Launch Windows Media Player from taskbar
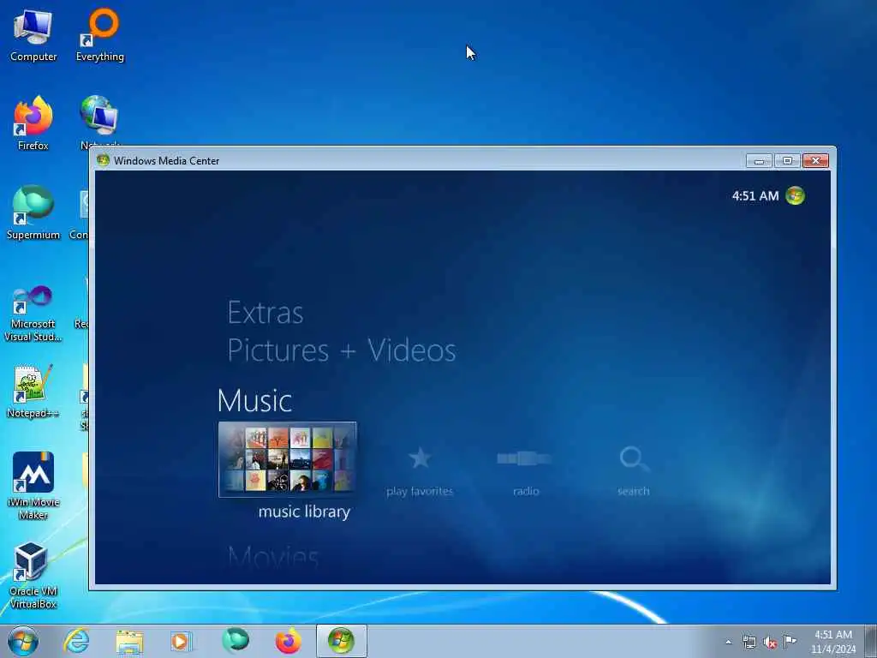 click(x=182, y=641)
